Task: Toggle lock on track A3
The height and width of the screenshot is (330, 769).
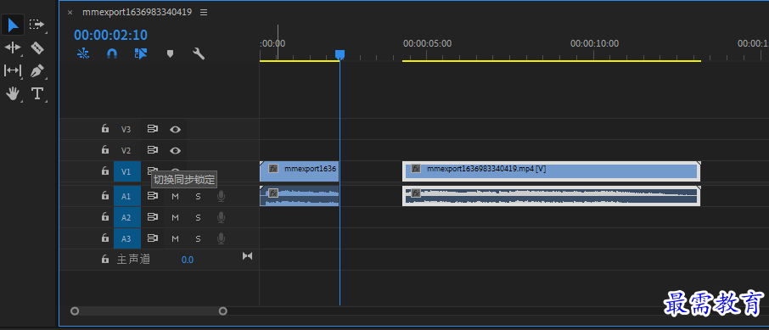Action: point(104,238)
